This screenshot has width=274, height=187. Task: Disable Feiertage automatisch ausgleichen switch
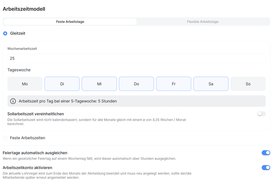(x=266, y=153)
